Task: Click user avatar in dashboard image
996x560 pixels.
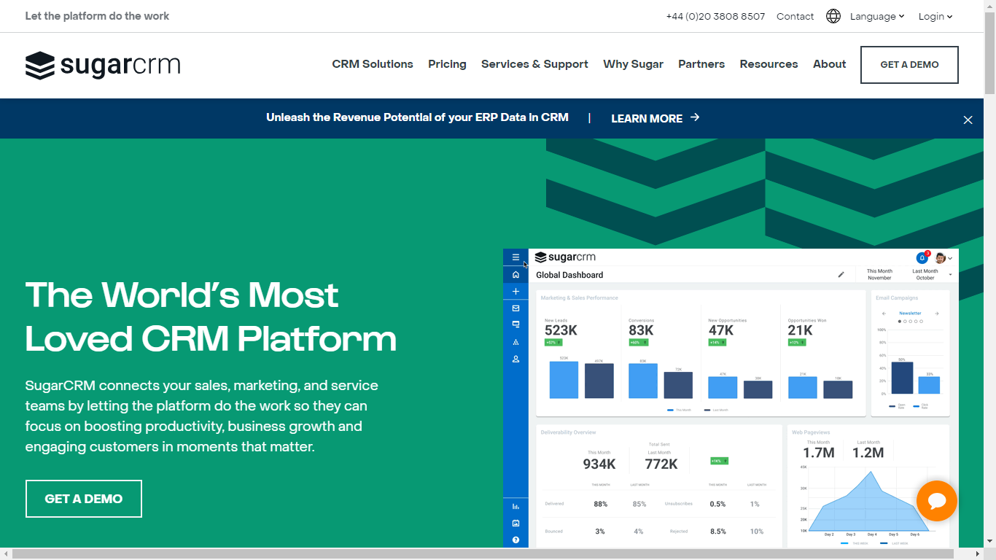Action: (941, 257)
